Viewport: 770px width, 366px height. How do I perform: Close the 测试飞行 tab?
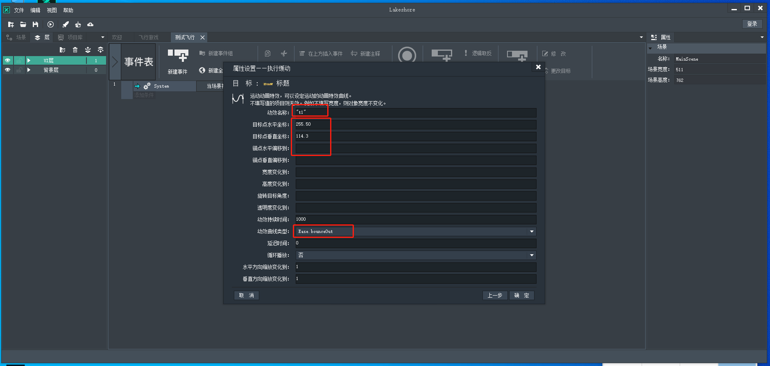(202, 37)
